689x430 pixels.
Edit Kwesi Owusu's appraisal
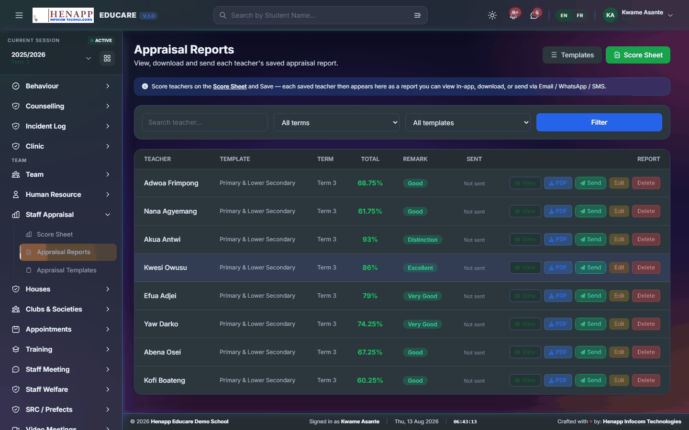pos(619,268)
